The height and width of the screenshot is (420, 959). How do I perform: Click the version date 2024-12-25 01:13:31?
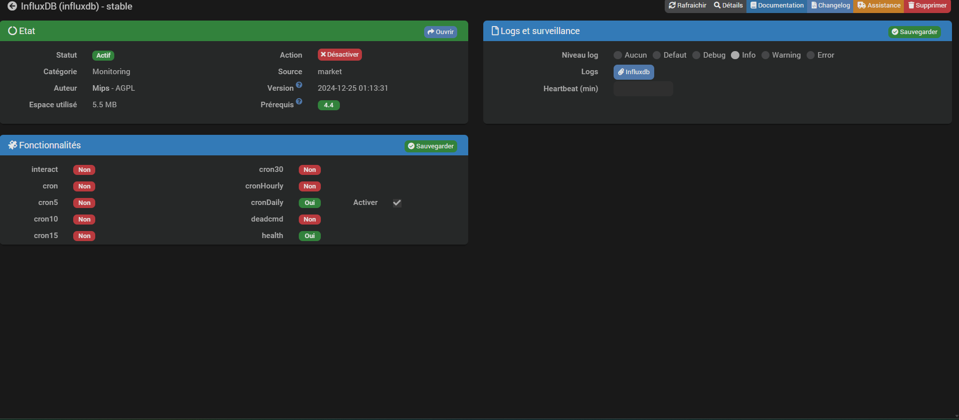tap(353, 88)
